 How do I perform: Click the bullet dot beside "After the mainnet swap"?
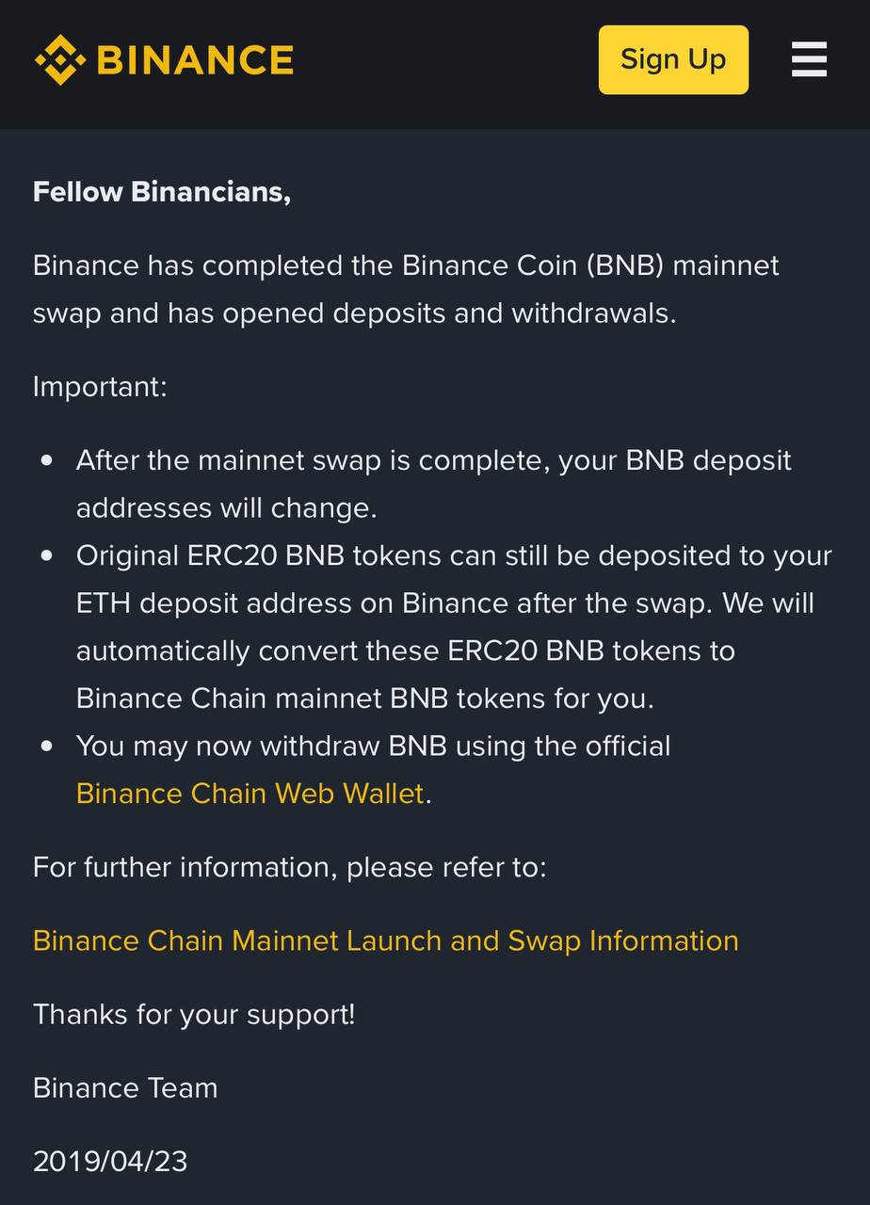47,461
